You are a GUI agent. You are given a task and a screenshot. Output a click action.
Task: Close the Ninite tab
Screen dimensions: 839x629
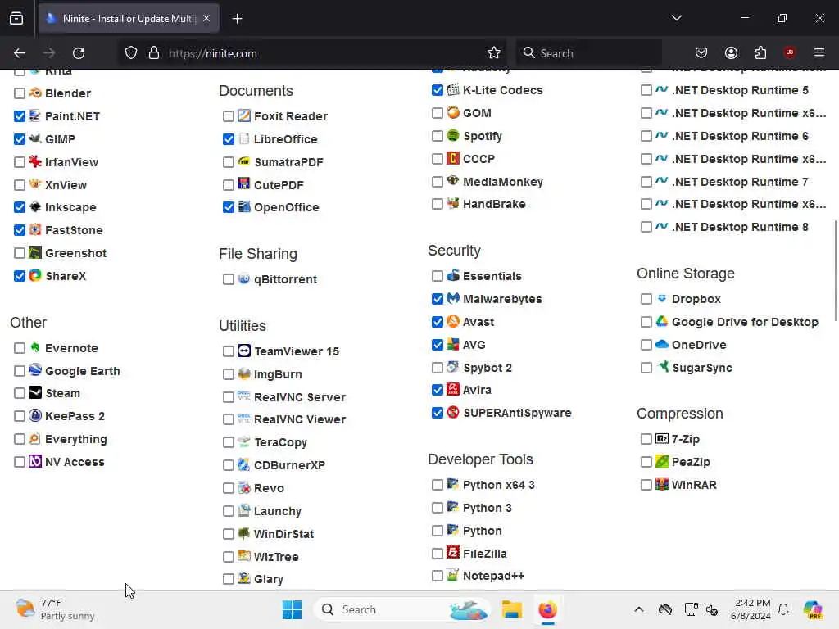[x=206, y=19]
